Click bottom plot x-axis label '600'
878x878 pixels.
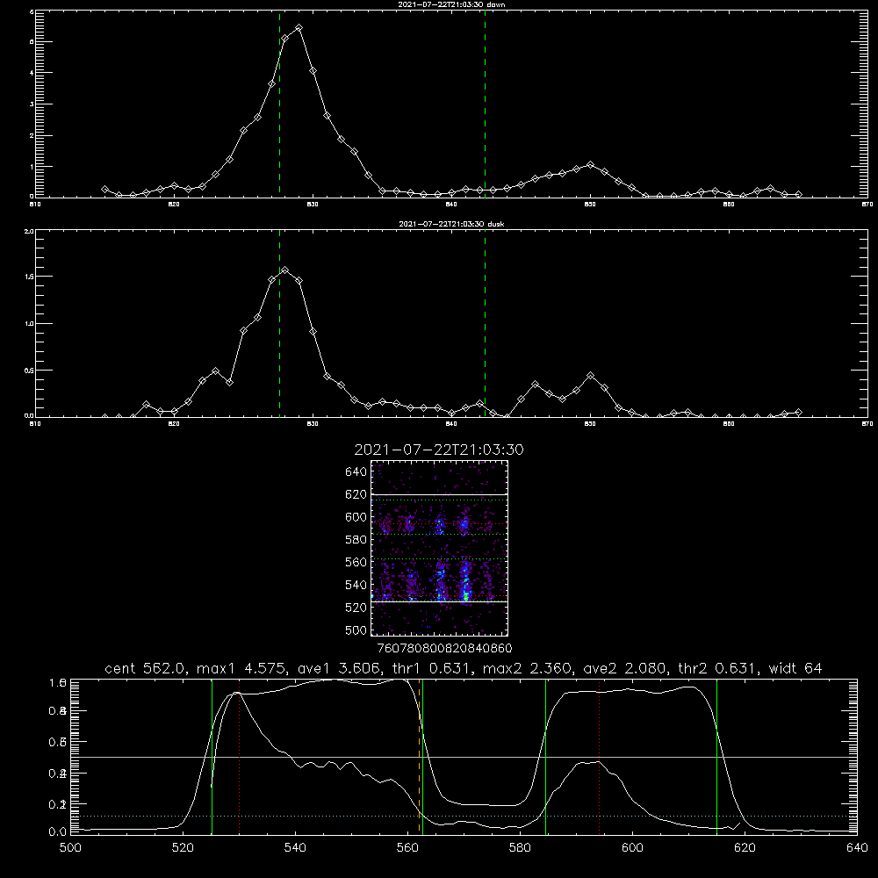[633, 848]
